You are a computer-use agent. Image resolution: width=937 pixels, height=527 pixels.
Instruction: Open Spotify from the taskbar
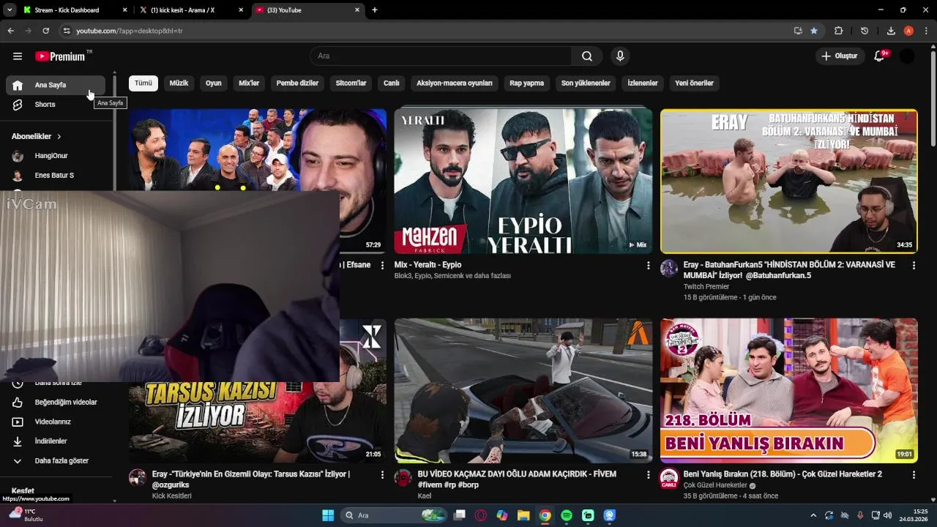pos(567,515)
